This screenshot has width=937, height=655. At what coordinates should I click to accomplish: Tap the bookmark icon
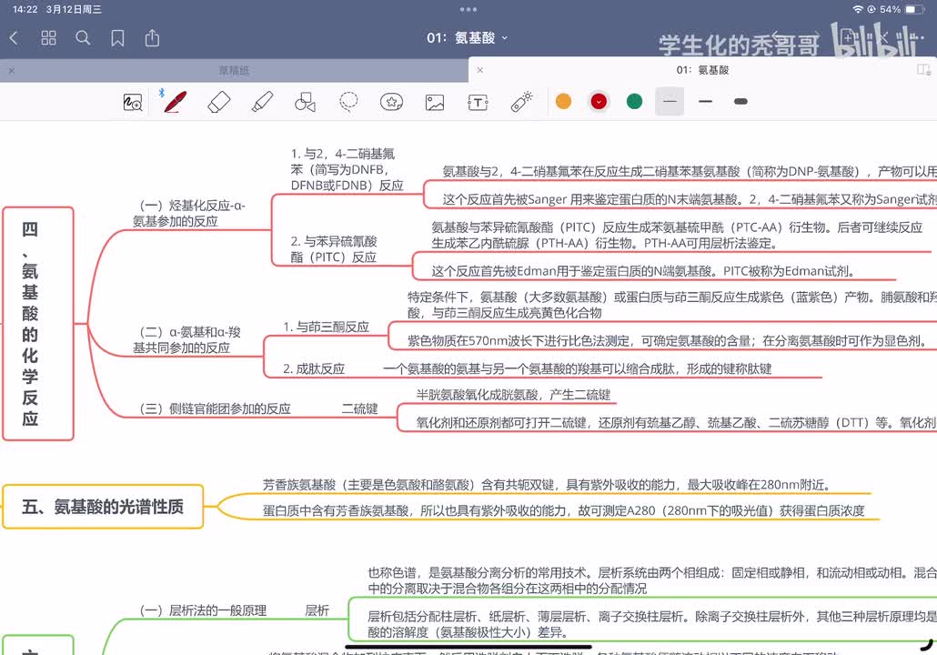tap(117, 38)
